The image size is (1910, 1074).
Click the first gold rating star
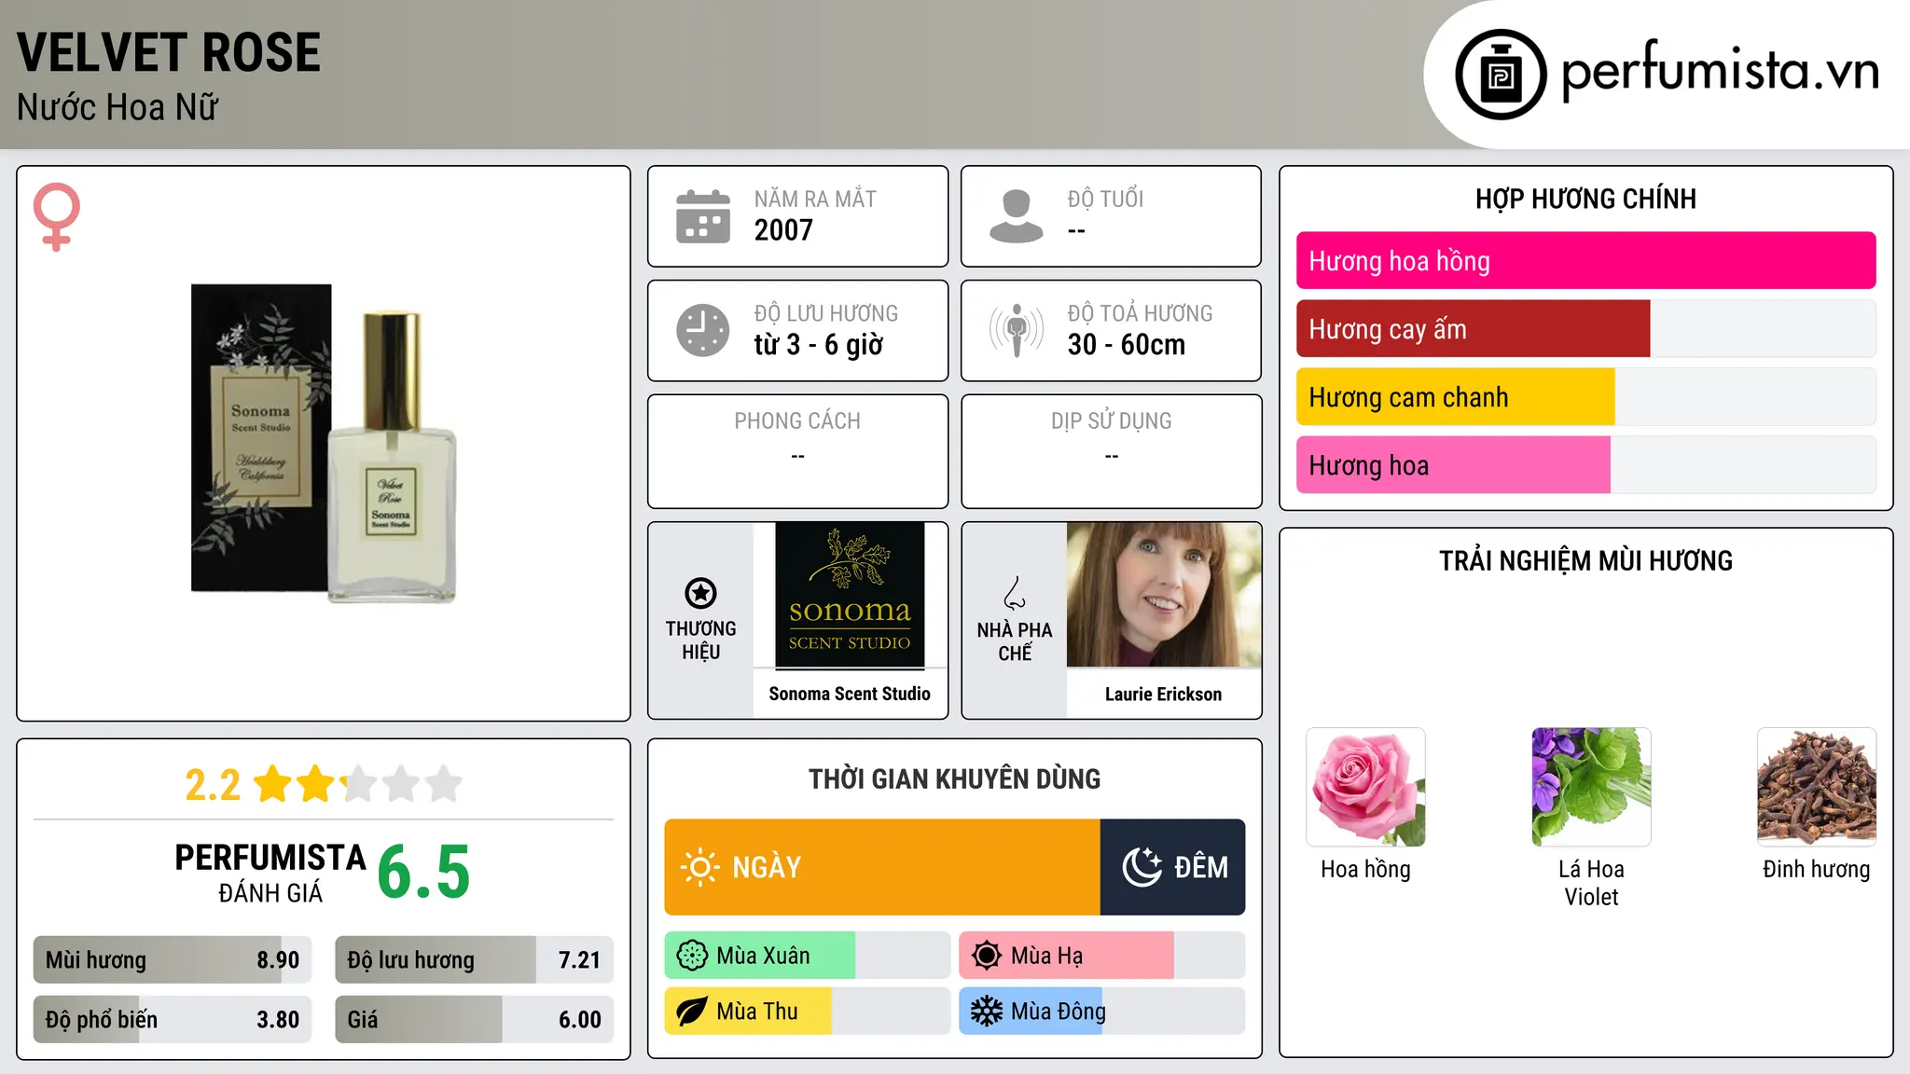click(273, 784)
